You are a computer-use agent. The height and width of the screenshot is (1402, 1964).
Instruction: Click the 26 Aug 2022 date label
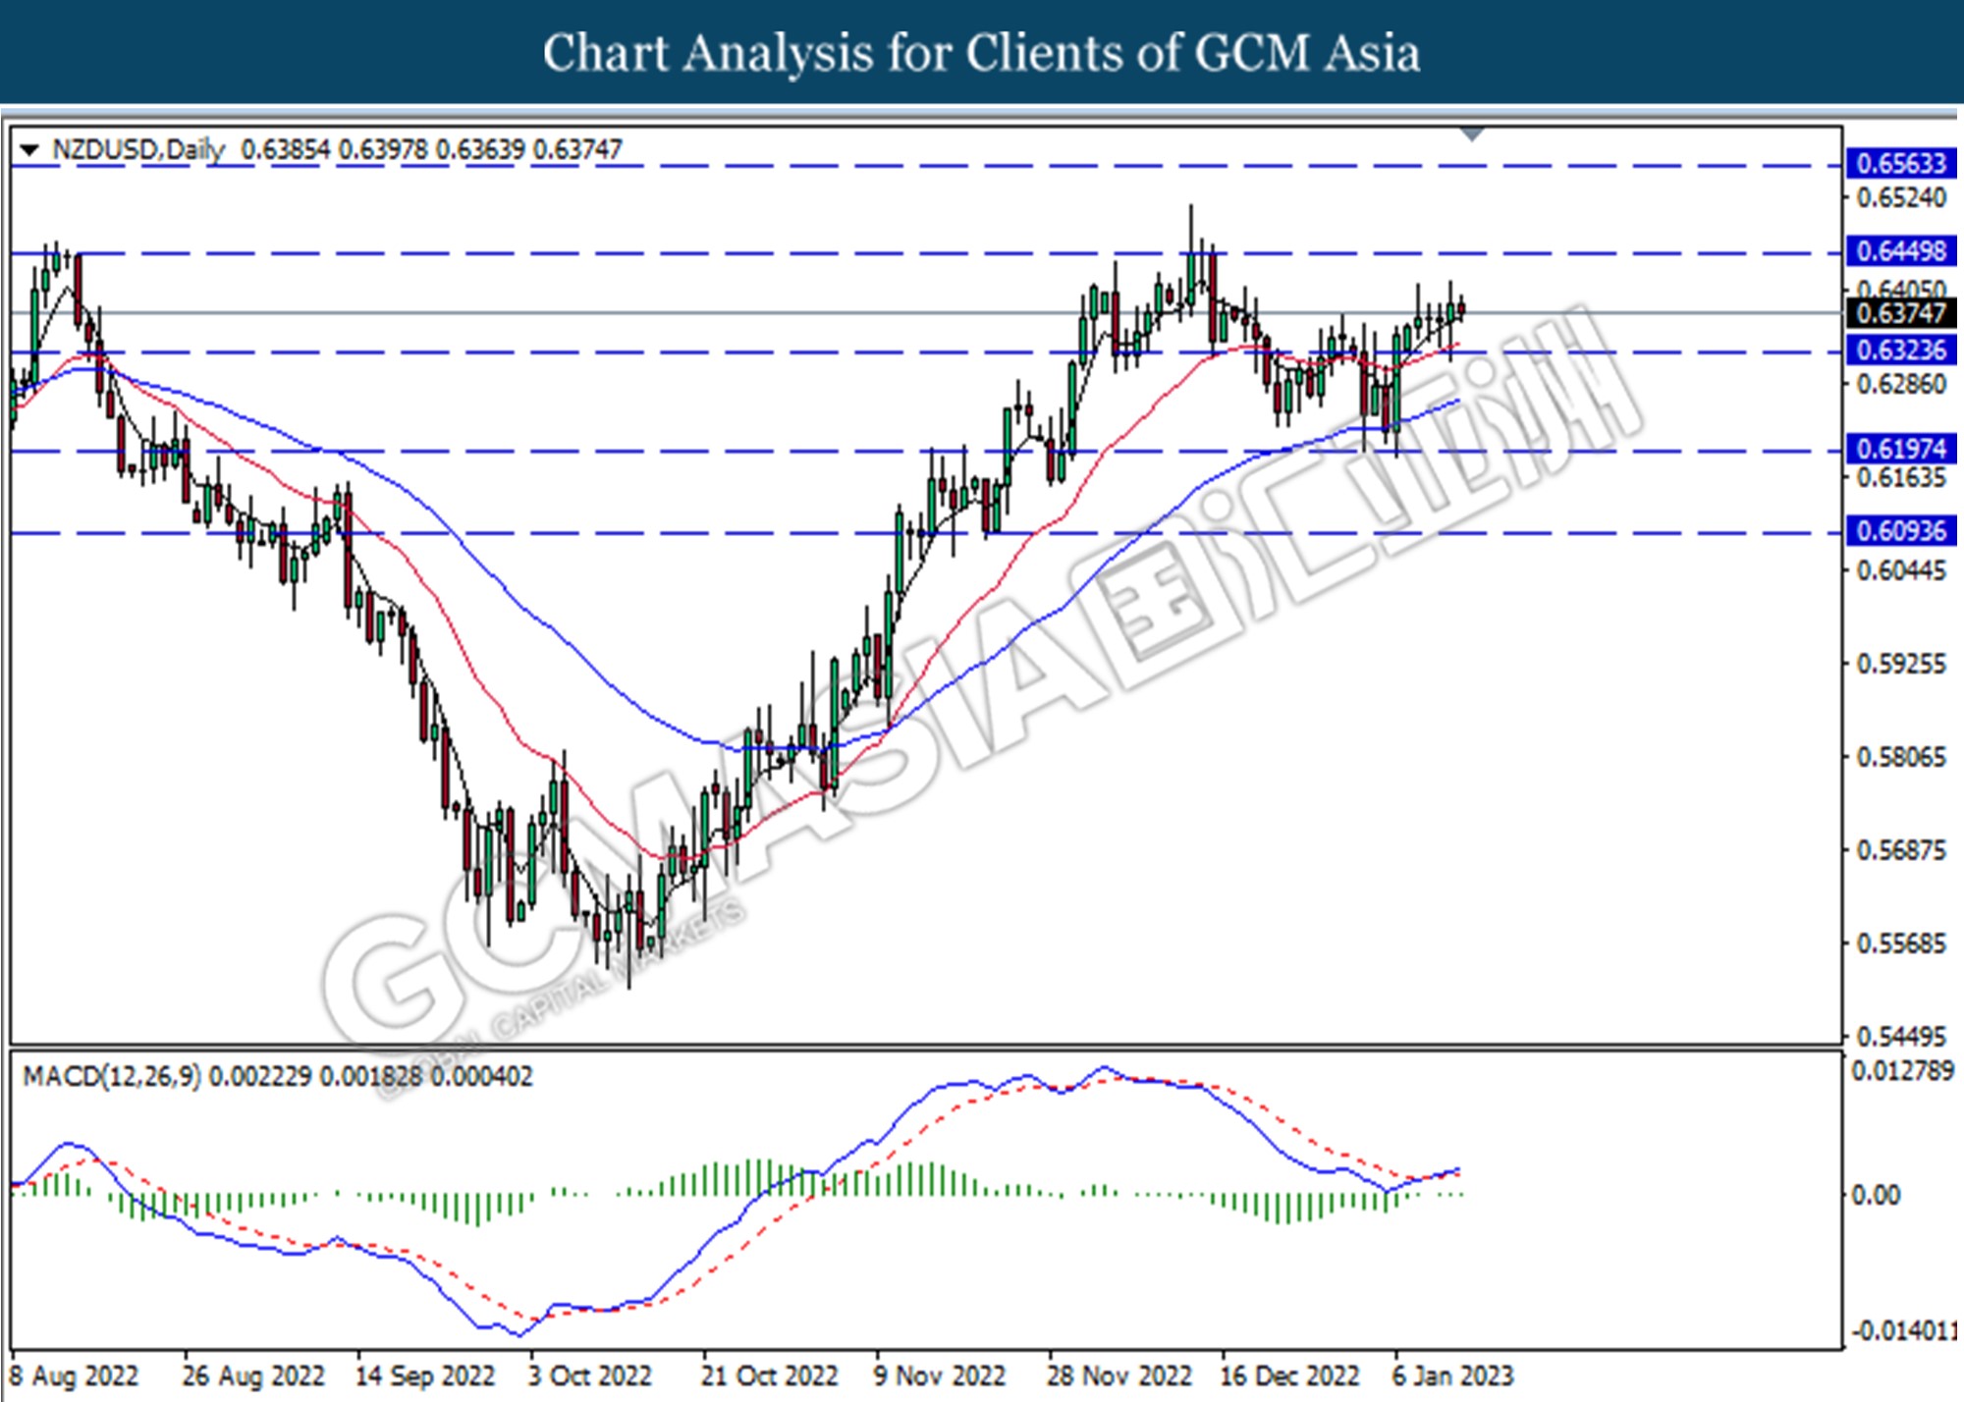253,1375
